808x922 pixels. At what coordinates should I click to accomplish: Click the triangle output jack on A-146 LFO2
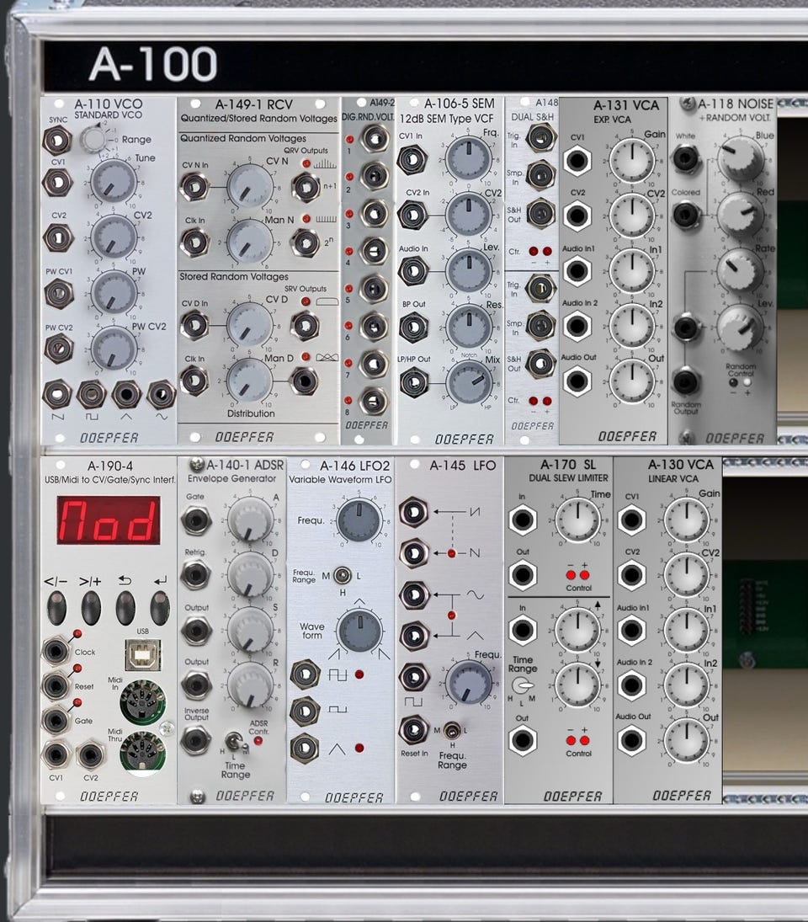(x=305, y=748)
